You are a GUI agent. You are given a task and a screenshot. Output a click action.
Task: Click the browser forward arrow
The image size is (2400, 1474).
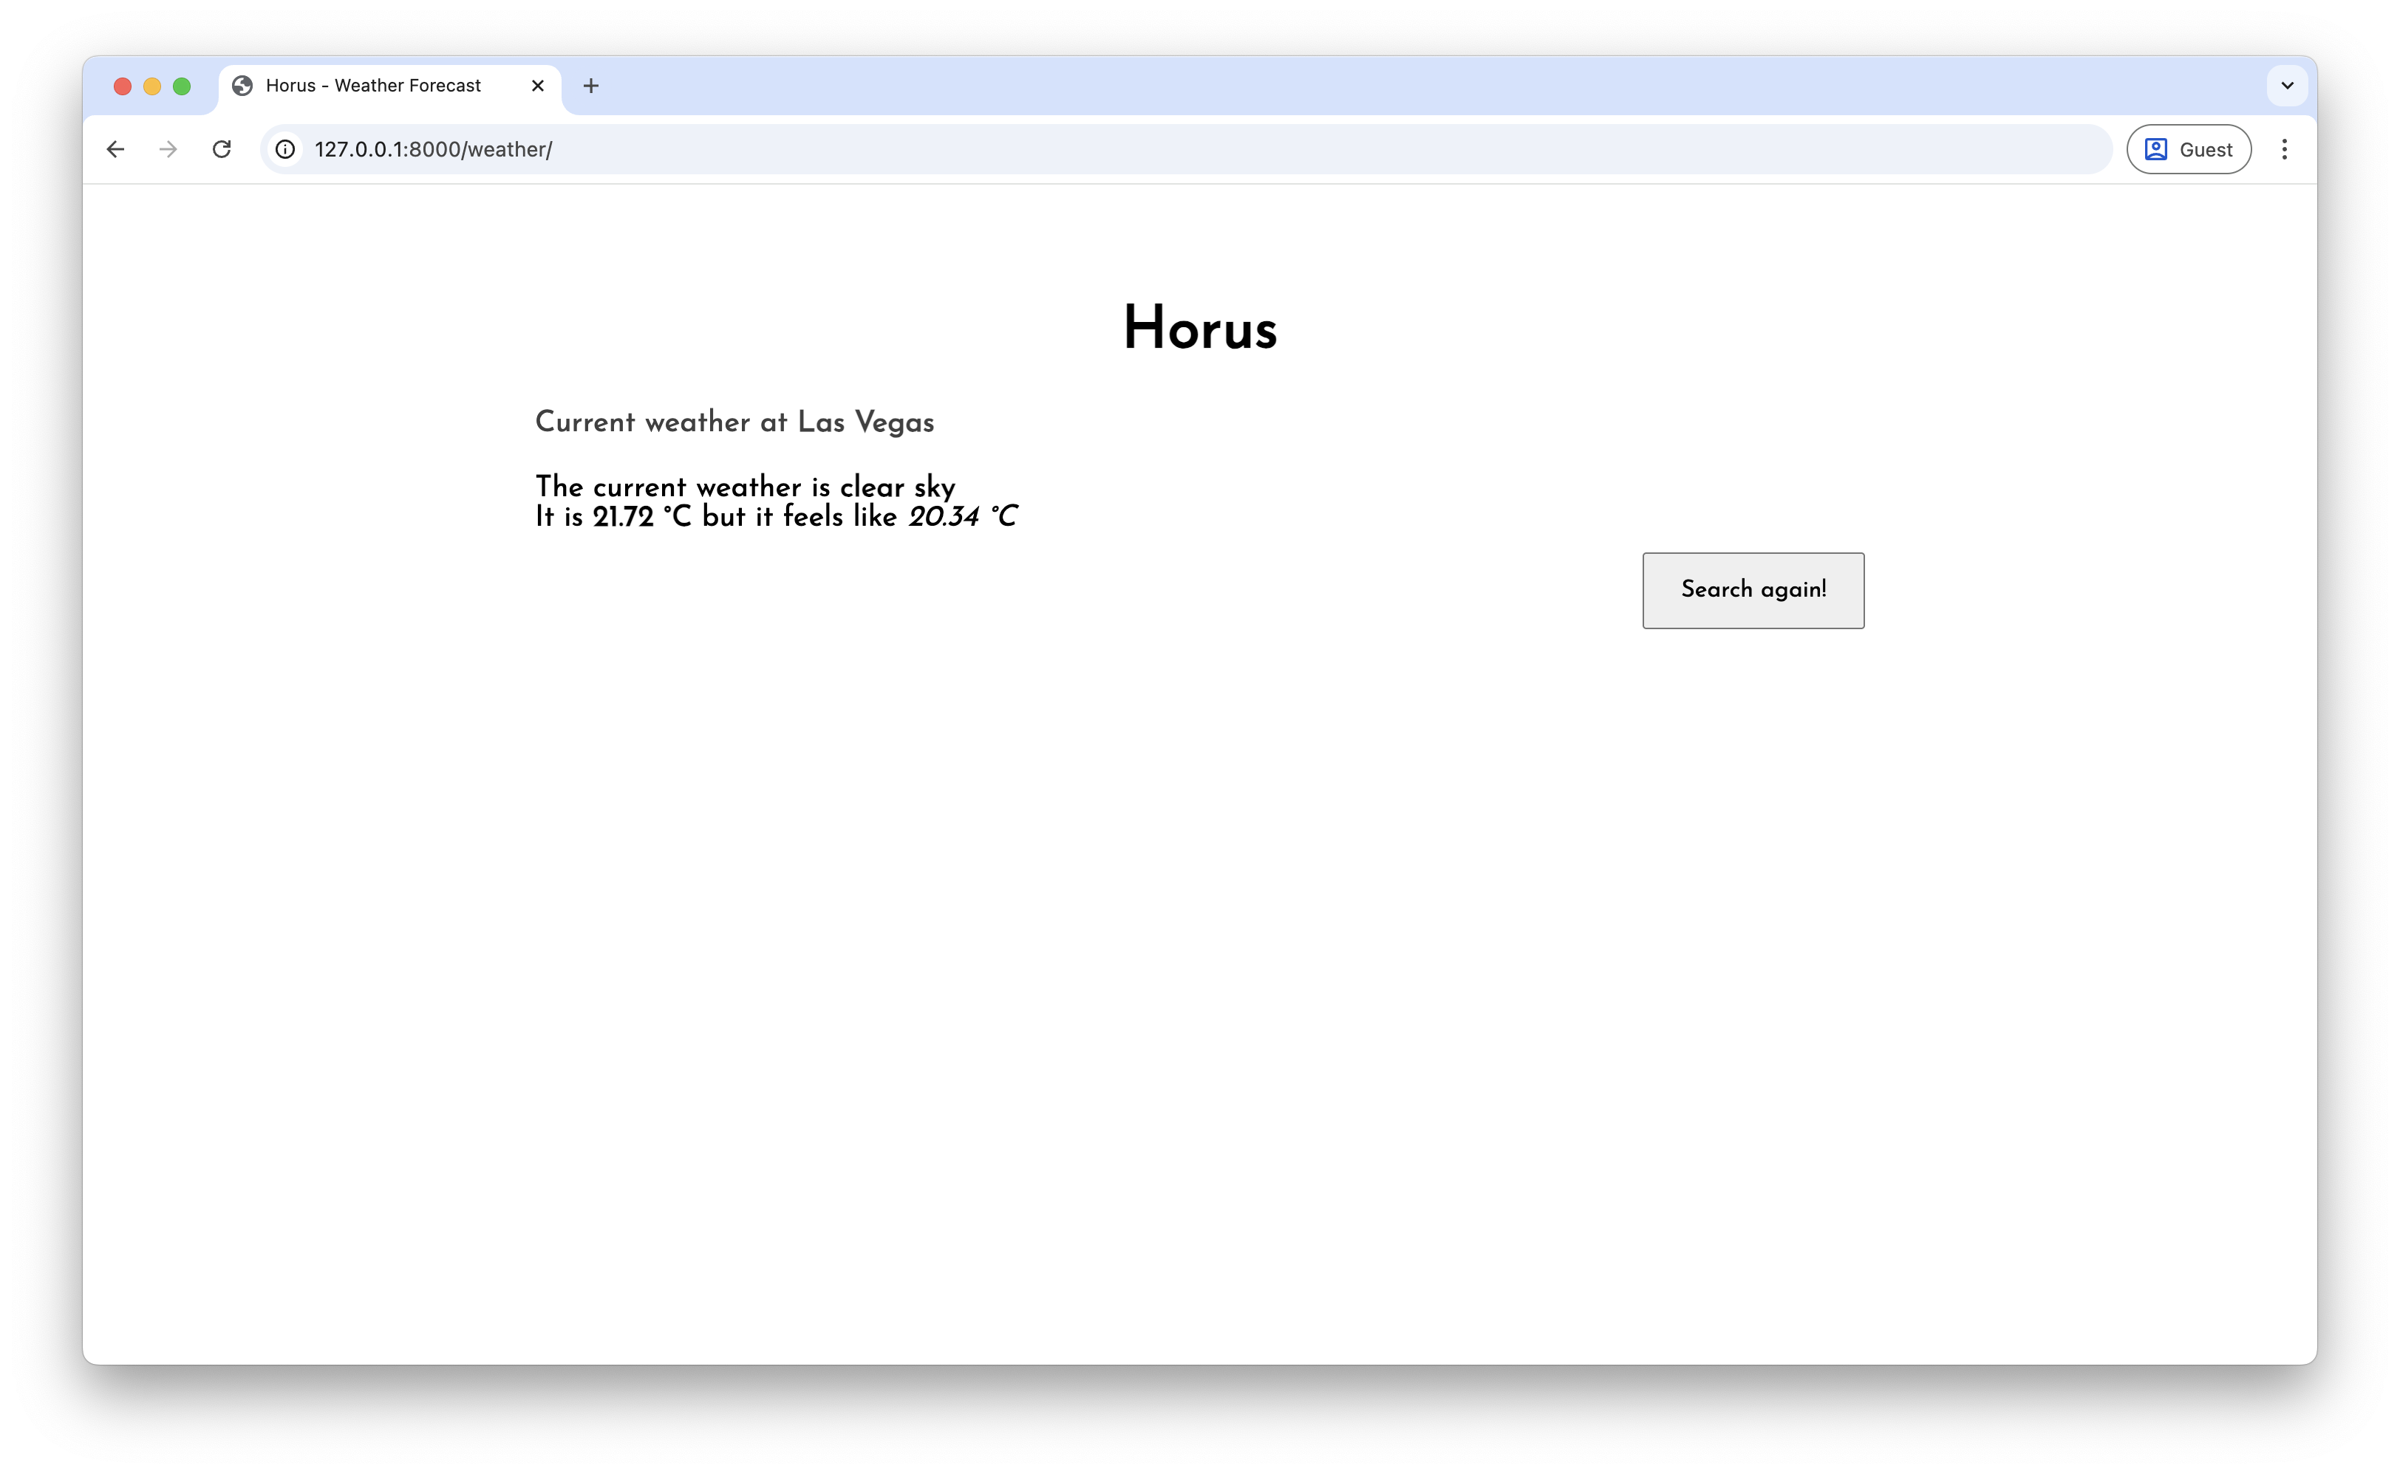click(168, 149)
